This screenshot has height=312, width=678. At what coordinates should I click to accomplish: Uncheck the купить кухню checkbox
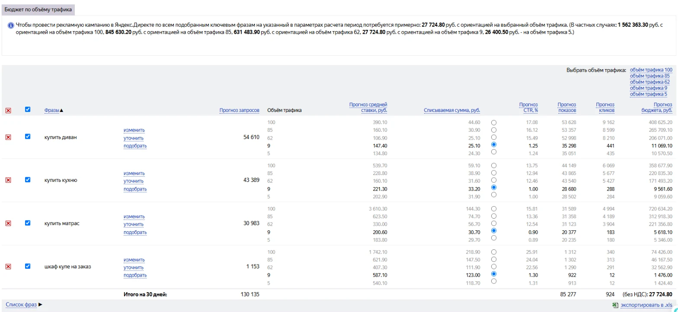tap(28, 180)
